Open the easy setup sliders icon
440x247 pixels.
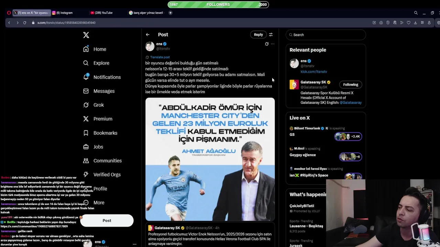422,23
